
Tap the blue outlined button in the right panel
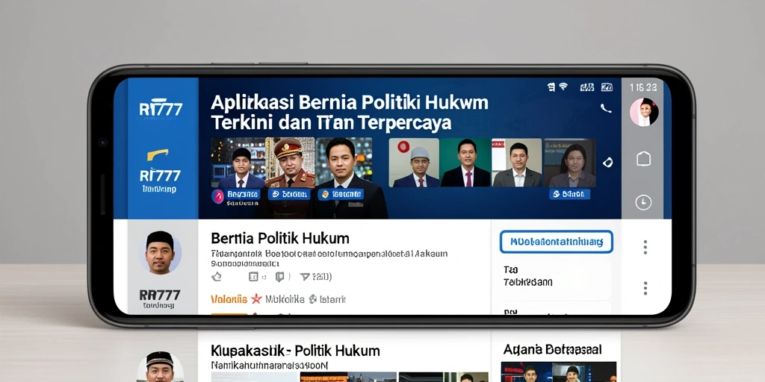pos(556,242)
